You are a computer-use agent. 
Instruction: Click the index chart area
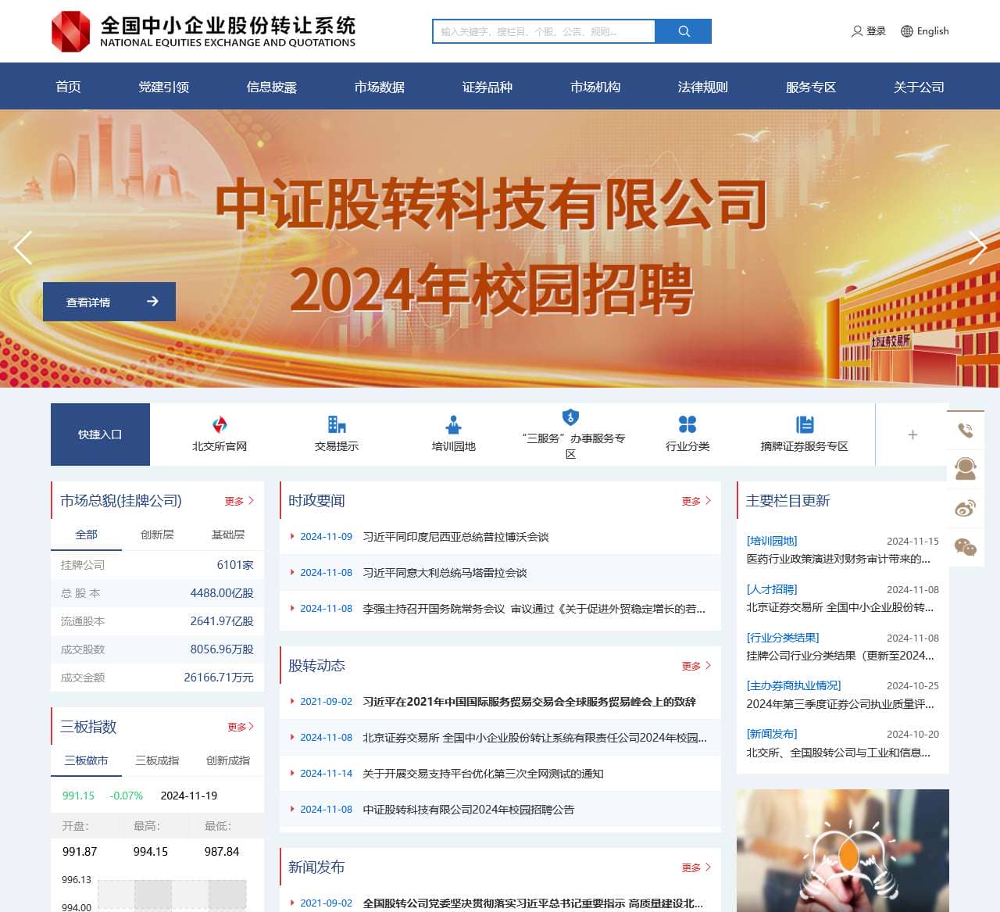click(172, 896)
